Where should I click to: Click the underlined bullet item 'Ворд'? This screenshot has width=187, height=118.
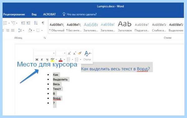57,98
